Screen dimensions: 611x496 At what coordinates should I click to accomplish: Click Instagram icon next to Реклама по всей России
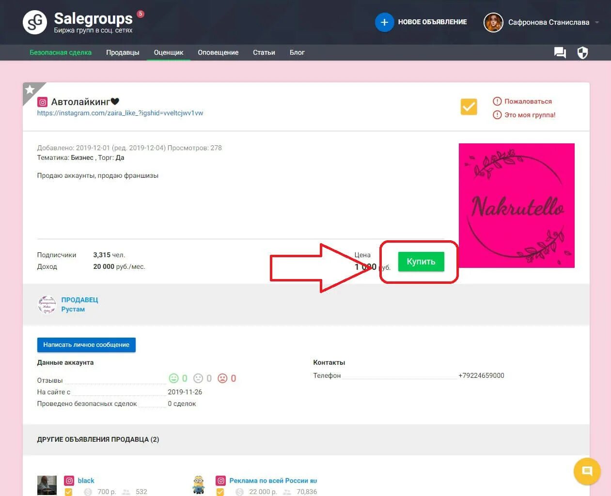coord(221,480)
